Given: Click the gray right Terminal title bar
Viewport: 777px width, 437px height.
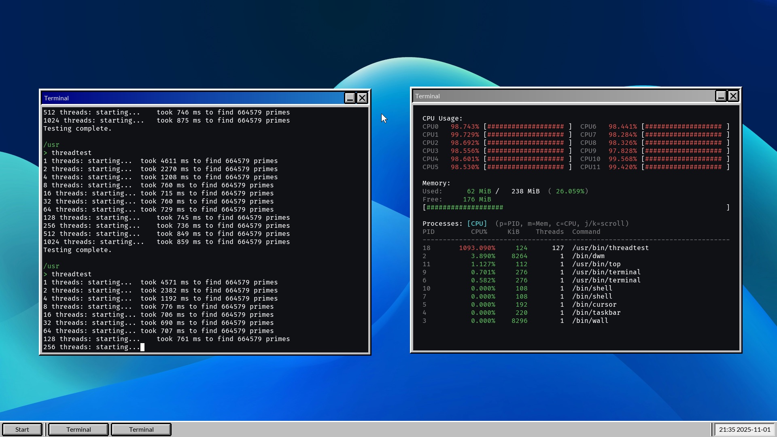Looking at the screenshot, I should pyautogui.click(x=563, y=96).
